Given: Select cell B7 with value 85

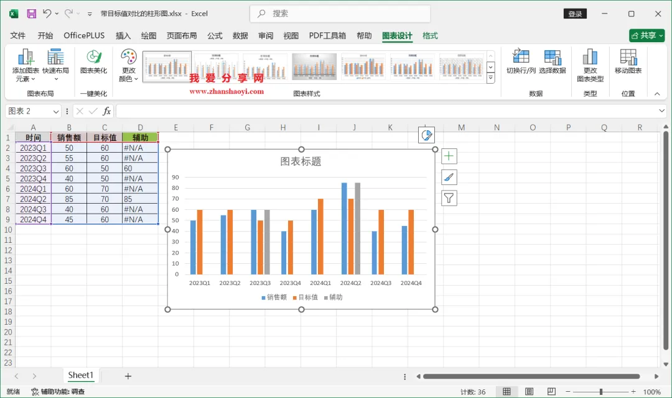Looking at the screenshot, I should pos(69,199).
